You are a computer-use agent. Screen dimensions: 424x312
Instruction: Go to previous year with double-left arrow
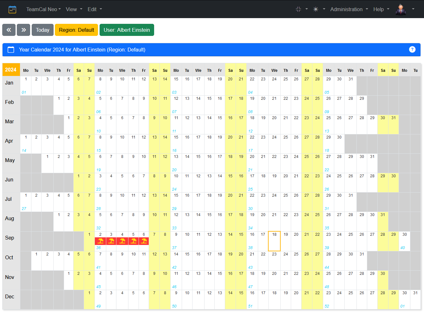(9, 30)
